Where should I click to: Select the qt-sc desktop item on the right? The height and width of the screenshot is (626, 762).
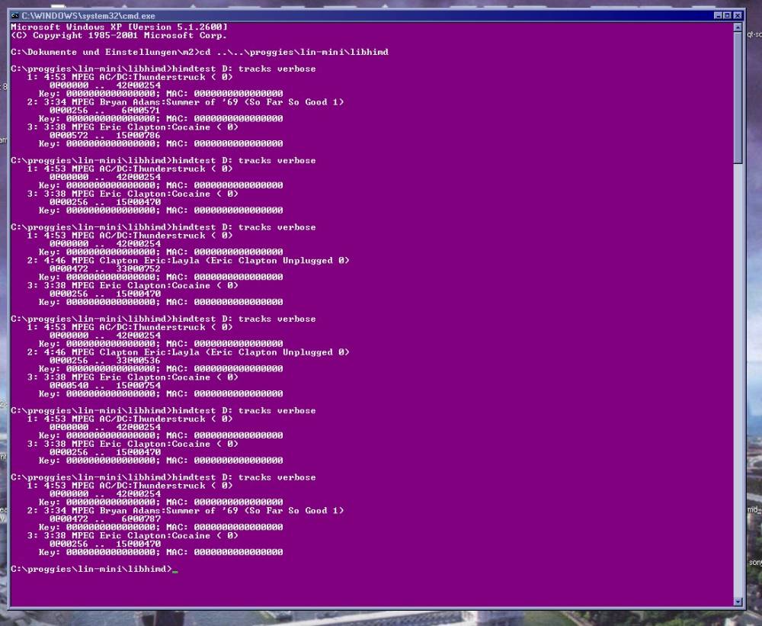coord(754,34)
